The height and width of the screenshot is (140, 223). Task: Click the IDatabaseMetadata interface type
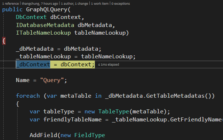tap(45, 25)
